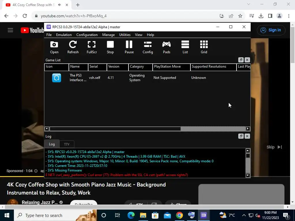Float the Log panel

coord(241,136)
